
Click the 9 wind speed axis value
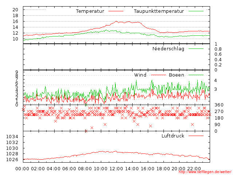click(17, 72)
